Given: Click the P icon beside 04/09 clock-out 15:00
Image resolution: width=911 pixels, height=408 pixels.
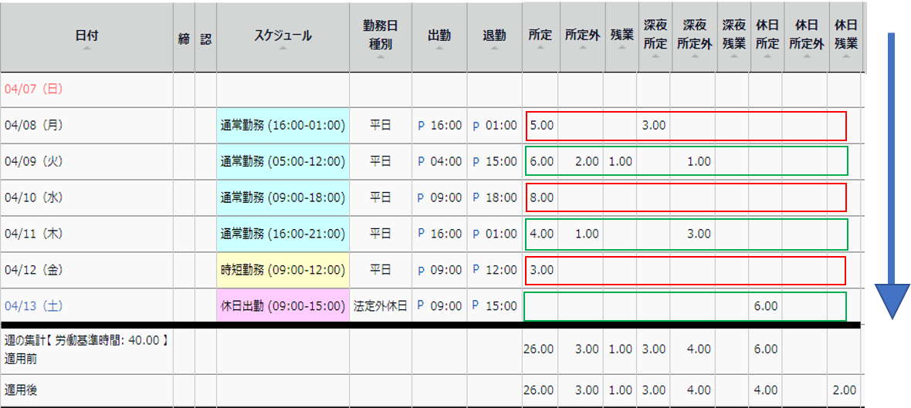Looking at the screenshot, I should coord(476,162).
